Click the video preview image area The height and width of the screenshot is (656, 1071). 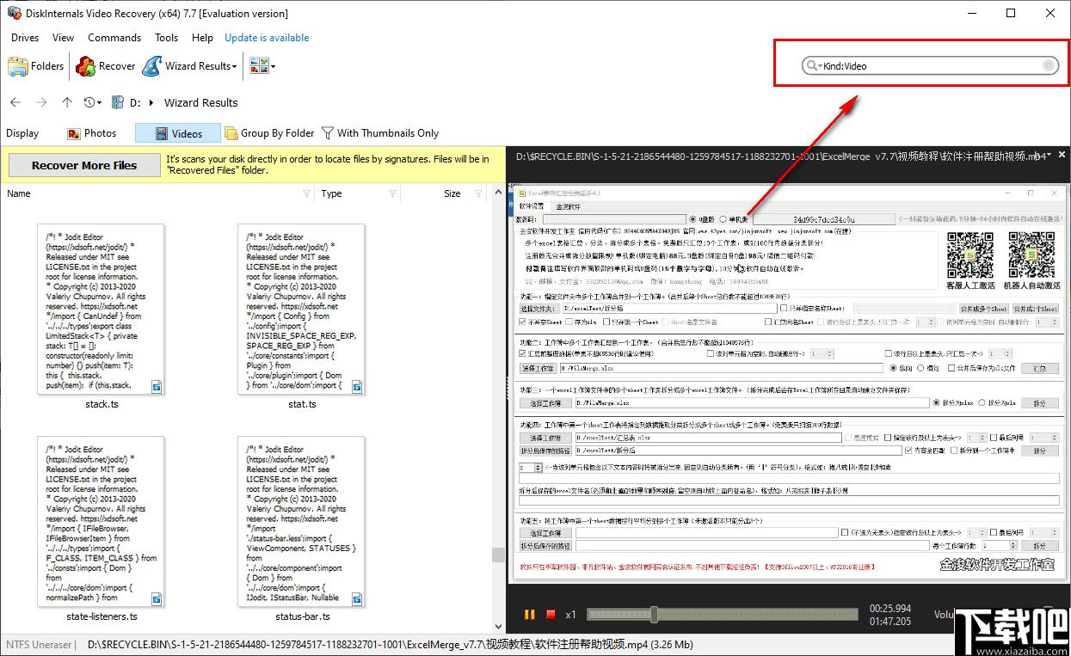tap(786, 383)
